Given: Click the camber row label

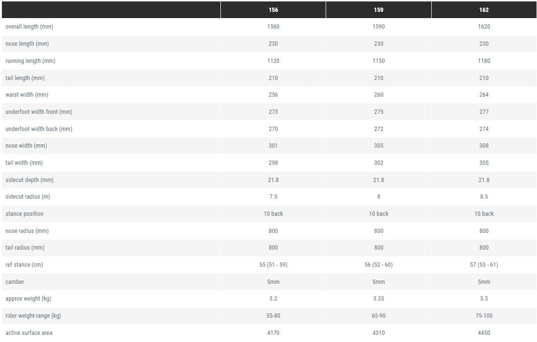Looking at the screenshot, I should point(15,282).
